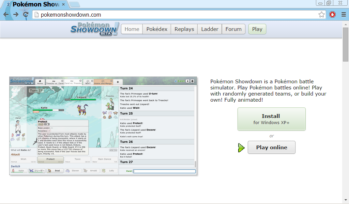Open a new browser tab

pyautogui.click(x=75, y=4)
